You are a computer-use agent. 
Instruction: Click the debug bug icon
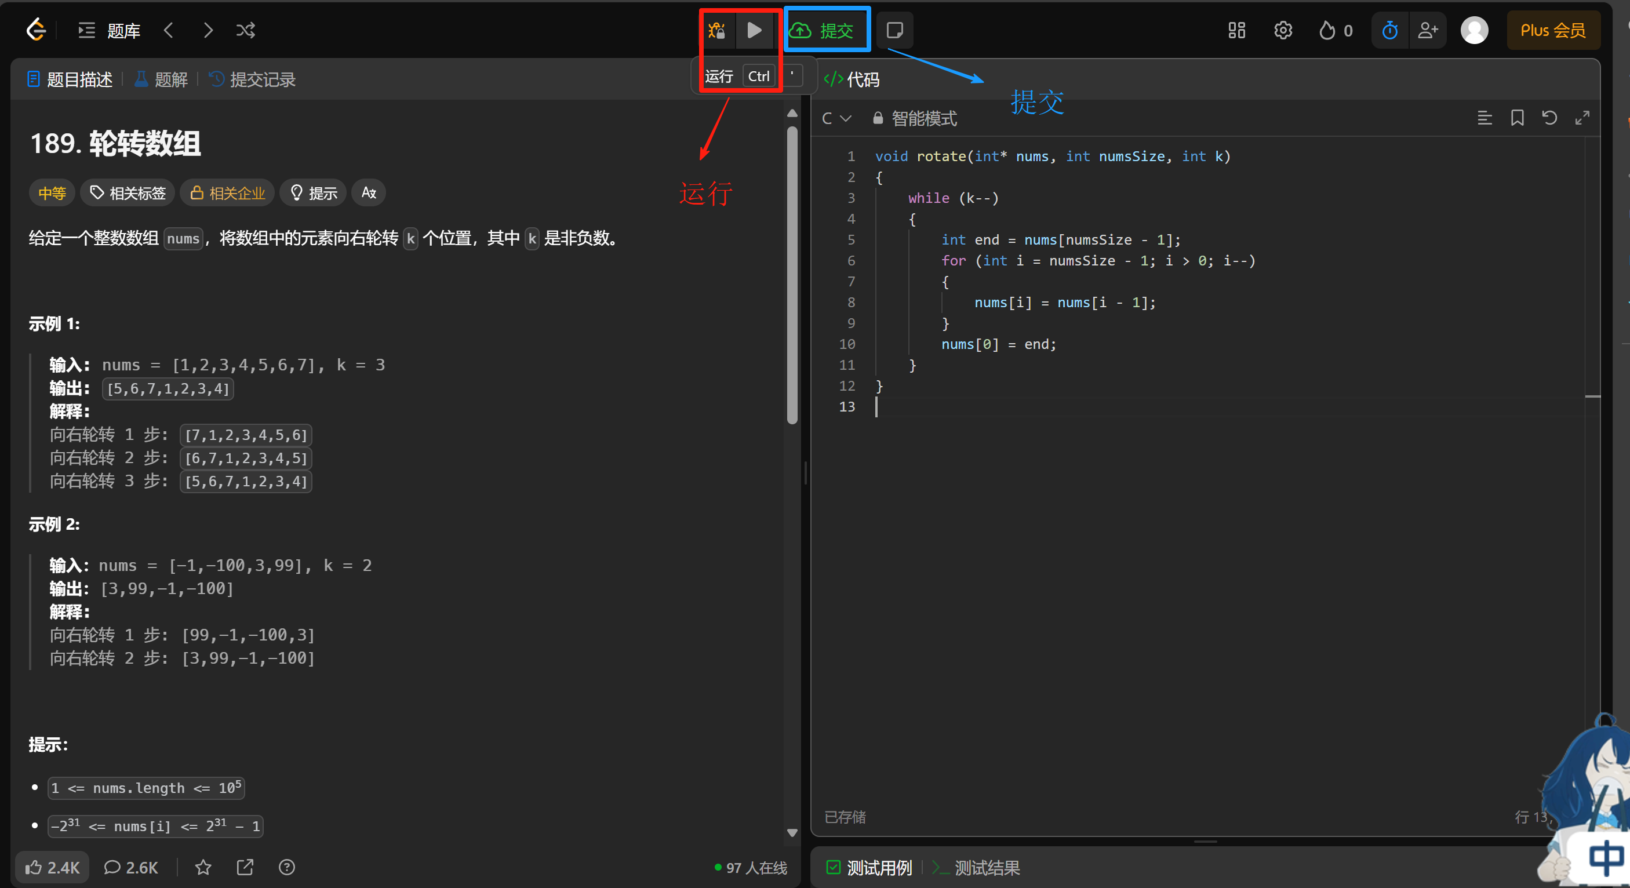tap(717, 30)
